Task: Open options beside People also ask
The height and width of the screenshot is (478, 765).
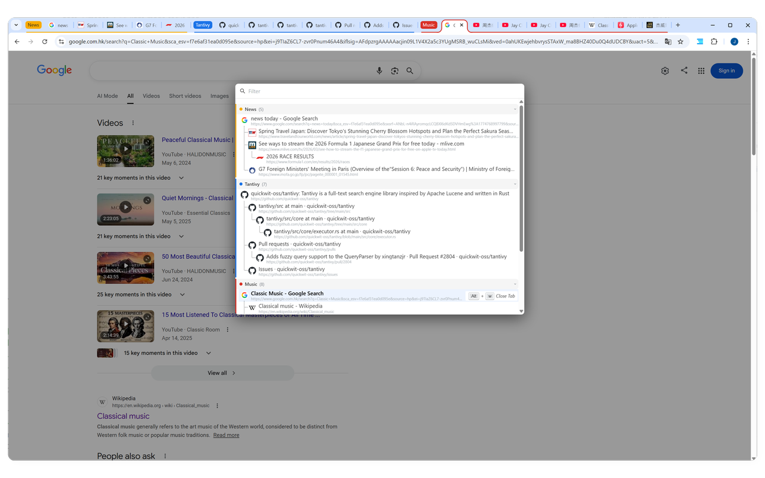Action: click(165, 456)
